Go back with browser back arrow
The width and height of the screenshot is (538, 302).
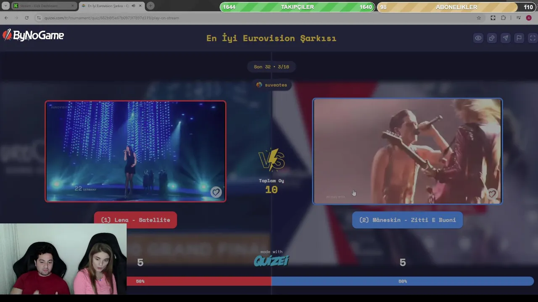6,18
